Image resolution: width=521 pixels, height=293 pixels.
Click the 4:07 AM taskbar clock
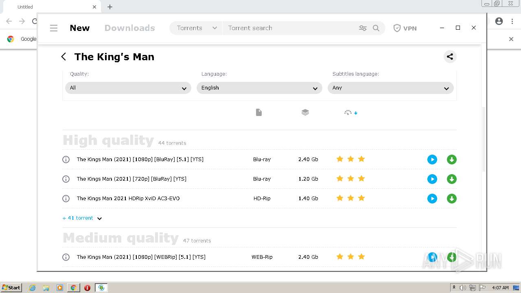(500, 288)
